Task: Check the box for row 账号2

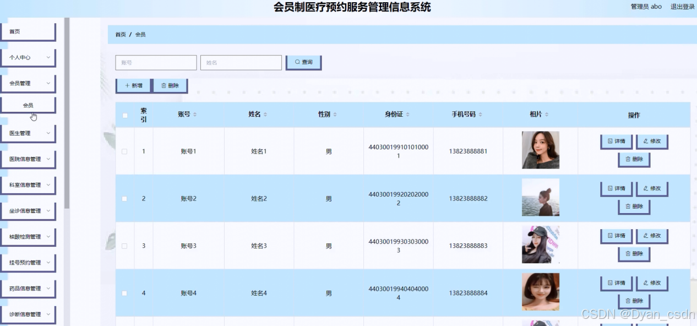Action: click(124, 199)
